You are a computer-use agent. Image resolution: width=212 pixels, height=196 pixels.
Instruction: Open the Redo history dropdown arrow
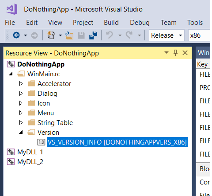pyautogui.click(x=139, y=35)
